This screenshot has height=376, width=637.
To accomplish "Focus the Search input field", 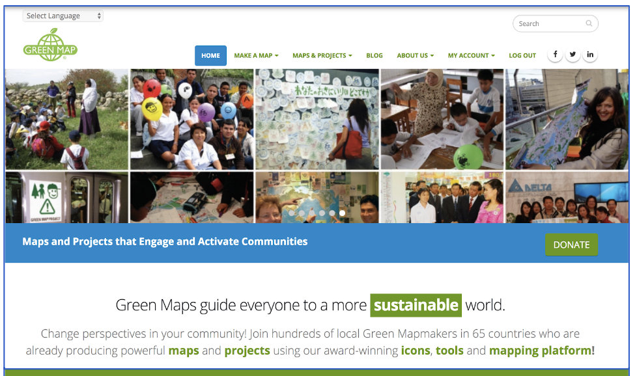I will tap(556, 23).
